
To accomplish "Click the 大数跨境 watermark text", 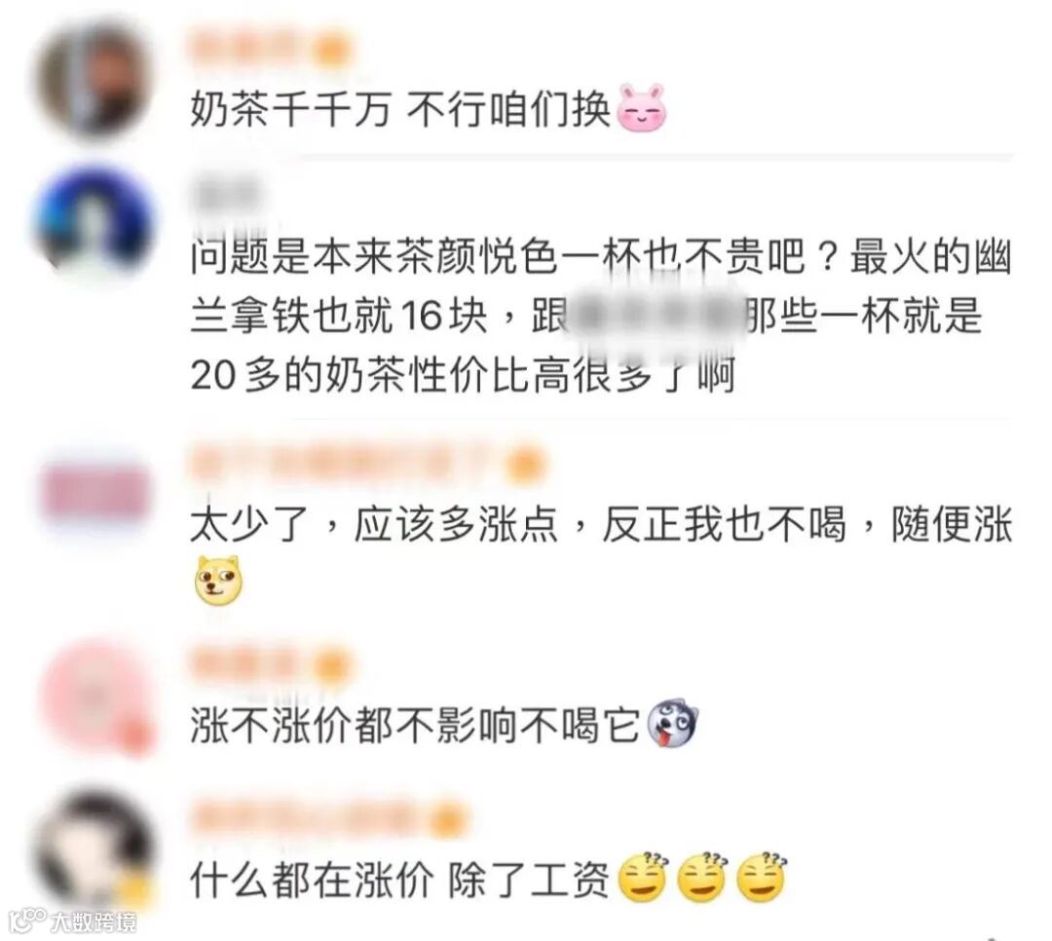I will [x=94, y=922].
